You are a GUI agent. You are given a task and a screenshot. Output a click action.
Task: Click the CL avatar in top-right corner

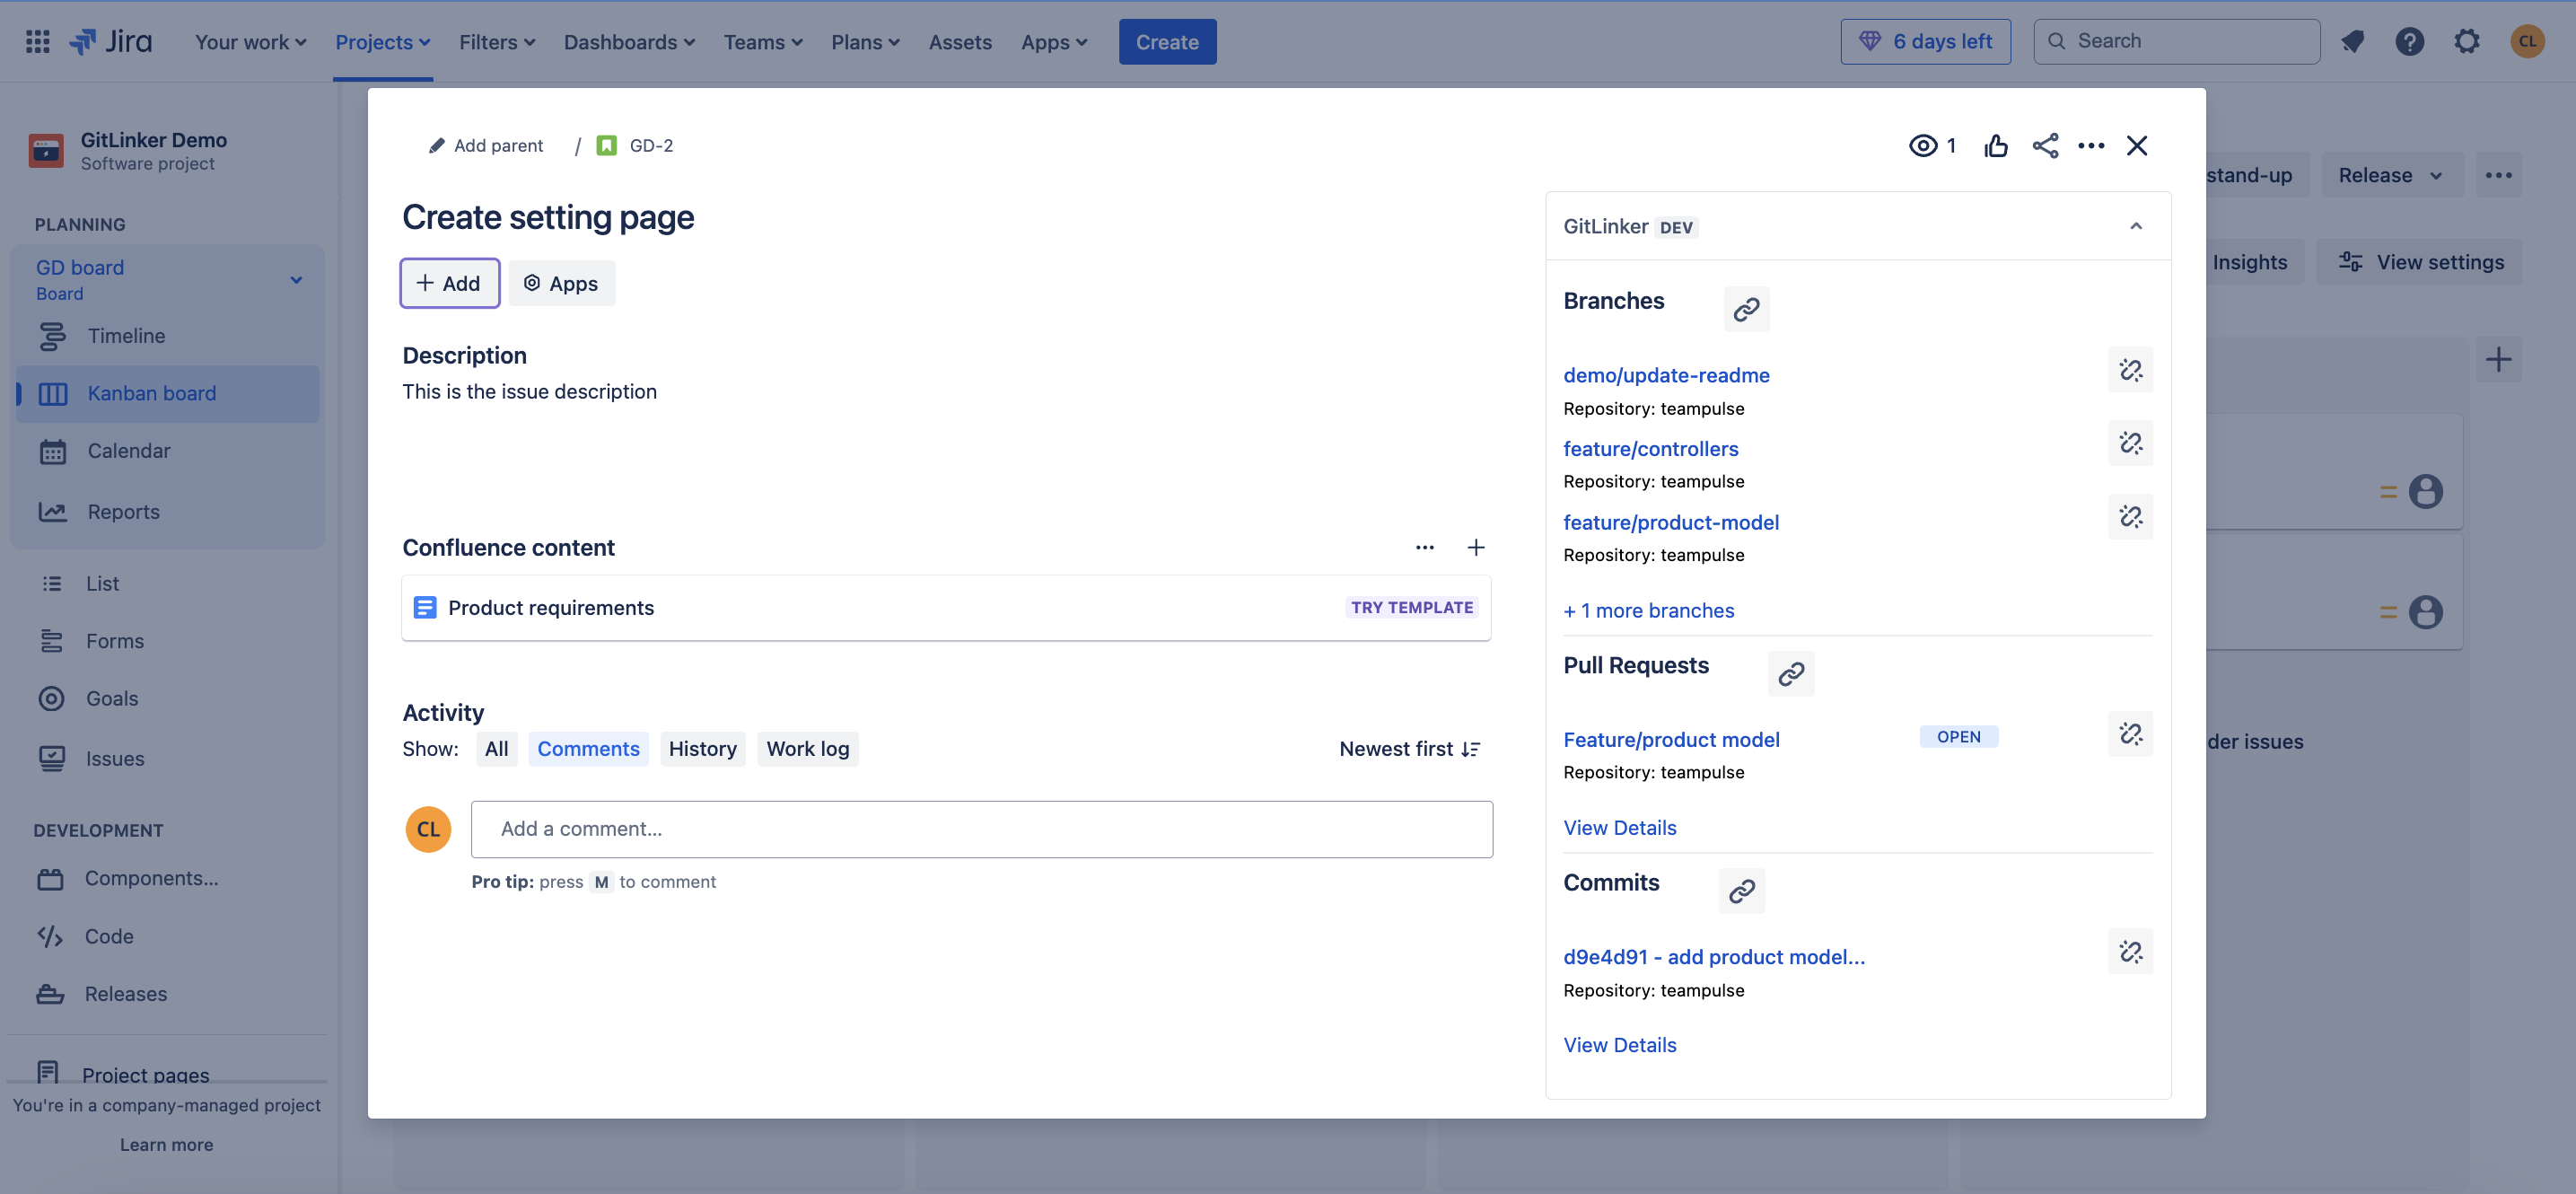point(2529,41)
